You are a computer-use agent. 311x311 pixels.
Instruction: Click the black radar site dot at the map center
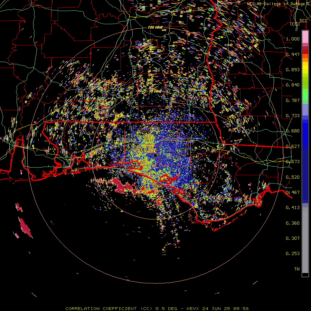pos(155,155)
